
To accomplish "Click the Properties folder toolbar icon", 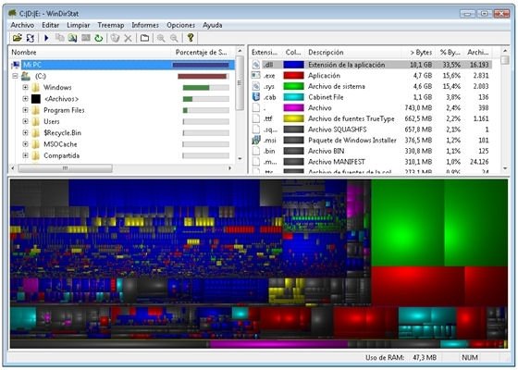I will point(144,38).
